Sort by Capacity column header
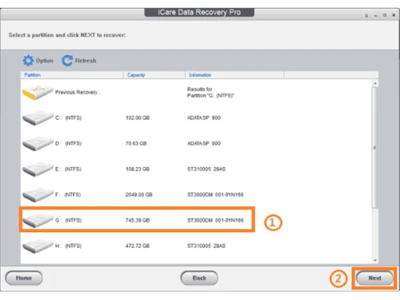The width and height of the screenshot is (400, 300). pyautogui.click(x=154, y=75)
